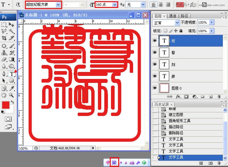Click the 描边路径 history state

click(176, 127)
